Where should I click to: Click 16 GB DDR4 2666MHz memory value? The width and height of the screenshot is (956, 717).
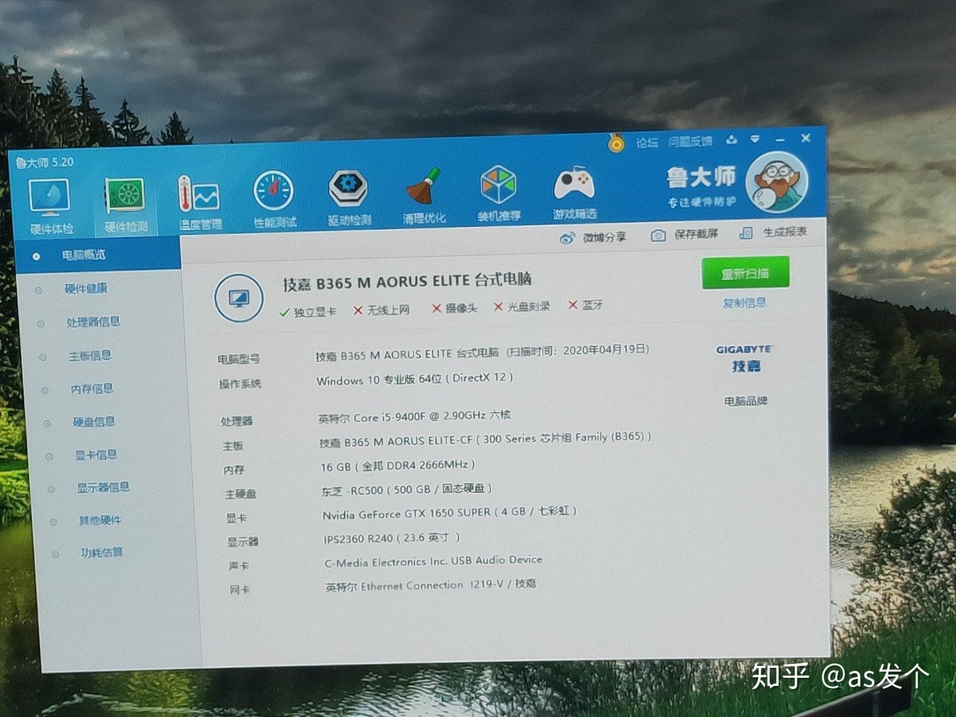(x=397, y=466)
